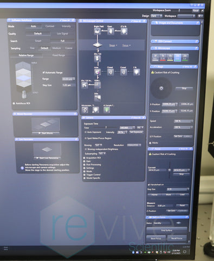The image size is (214, 261).
Task: Switch to the Fixed Range tab
Action: pos(59,55)
